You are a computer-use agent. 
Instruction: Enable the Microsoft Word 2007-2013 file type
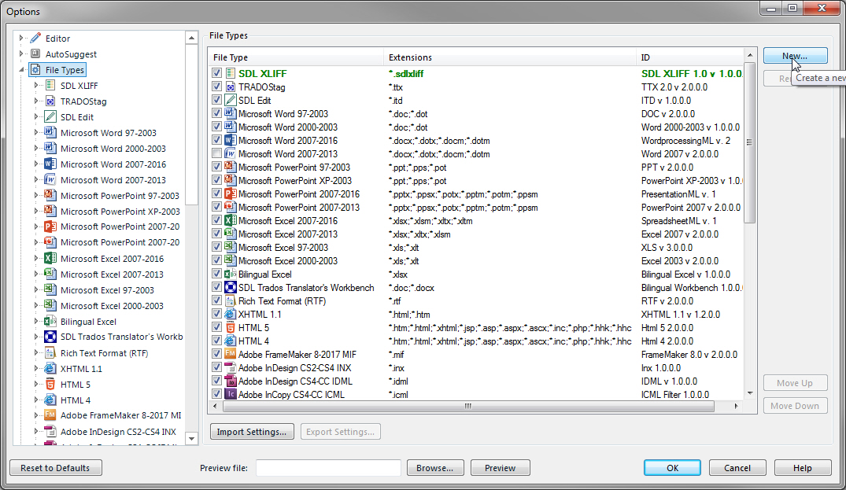216,153
